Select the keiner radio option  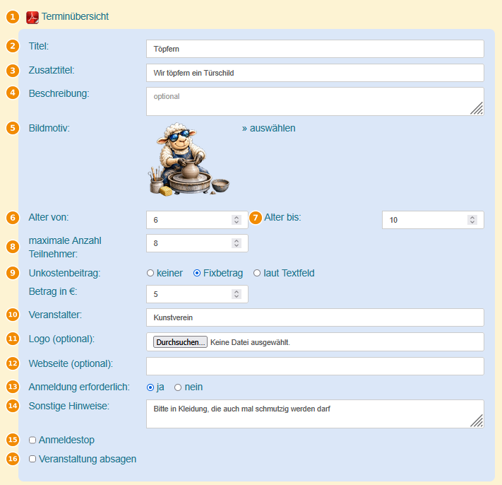[150, 273]
